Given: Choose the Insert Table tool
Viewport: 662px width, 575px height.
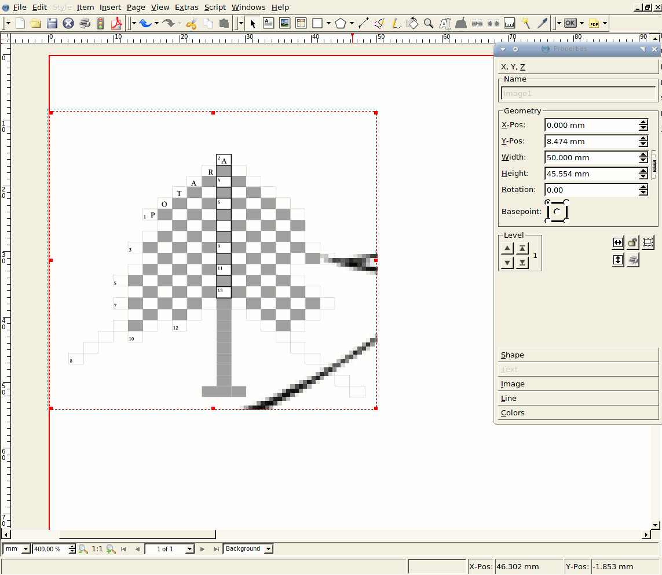Looking at the screenshot, I should 301,23.
